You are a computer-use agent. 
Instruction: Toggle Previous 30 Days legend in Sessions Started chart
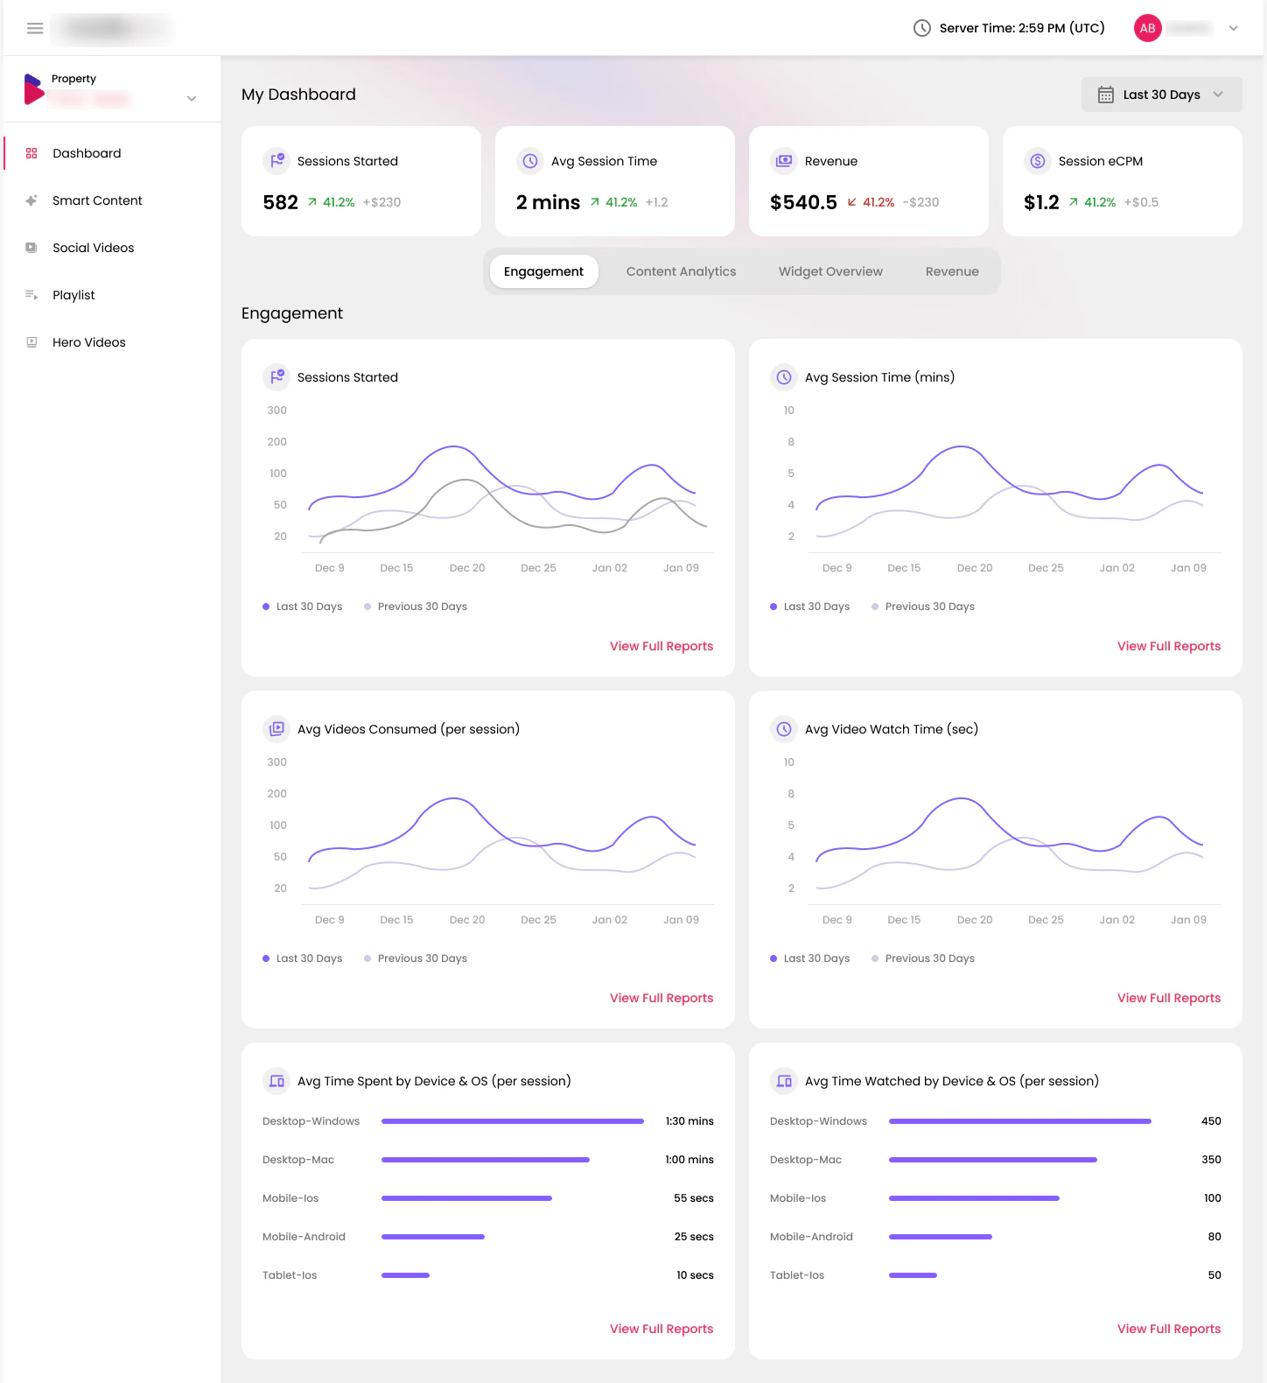click(x=416, y=607)
